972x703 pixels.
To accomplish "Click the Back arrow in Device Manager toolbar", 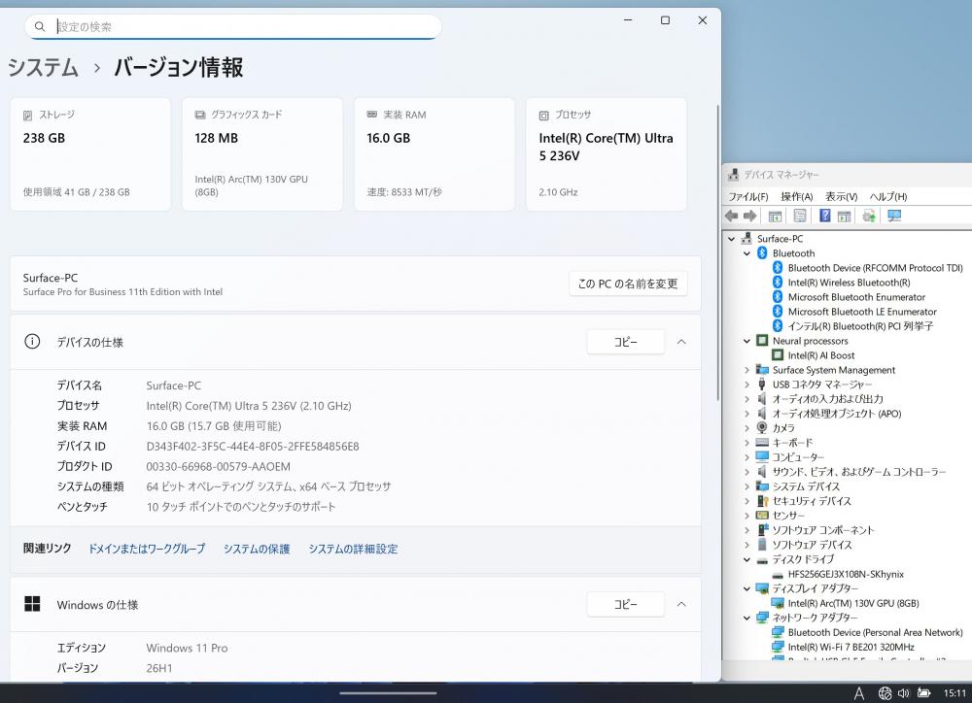I will pyautogui.click(x=731, y=216).
